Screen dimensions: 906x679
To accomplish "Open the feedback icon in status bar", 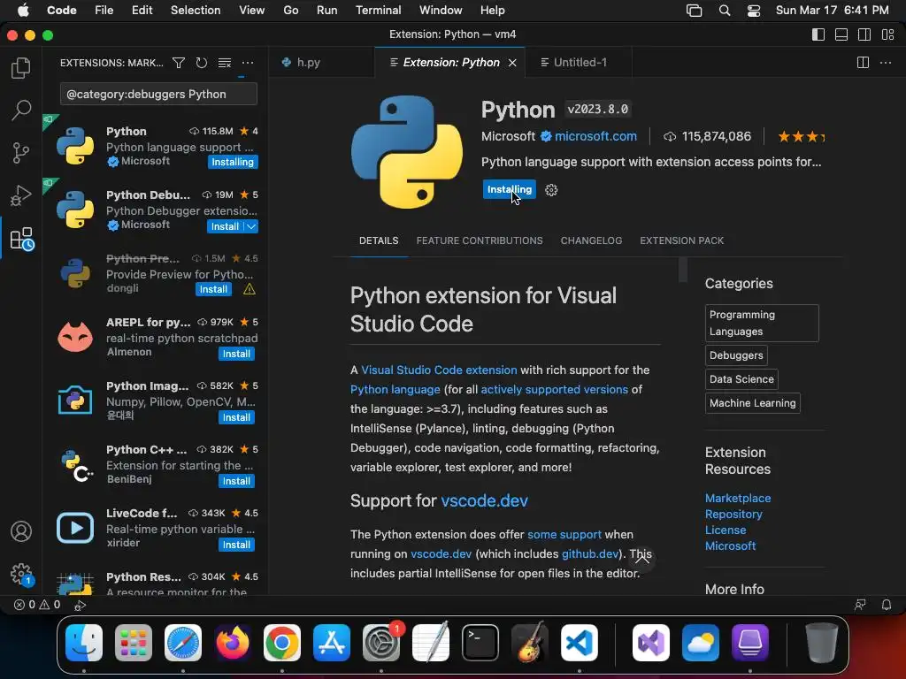I will tap(860, 605).
